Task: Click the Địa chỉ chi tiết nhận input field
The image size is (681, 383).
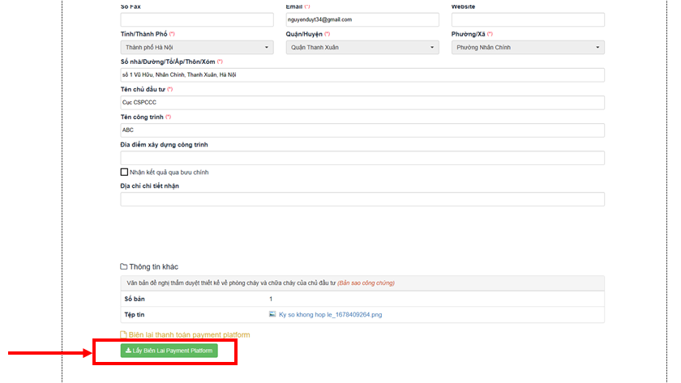Action: 362,199
